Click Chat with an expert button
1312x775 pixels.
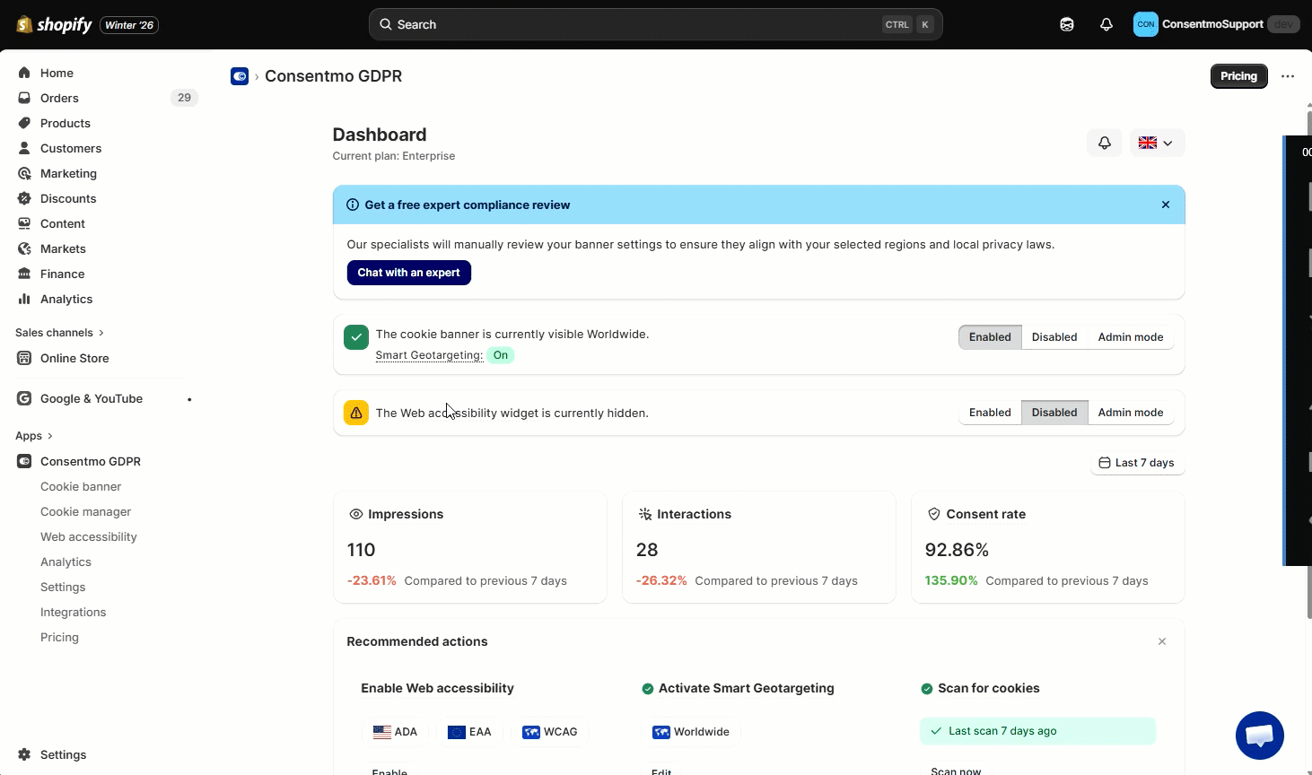408,273
